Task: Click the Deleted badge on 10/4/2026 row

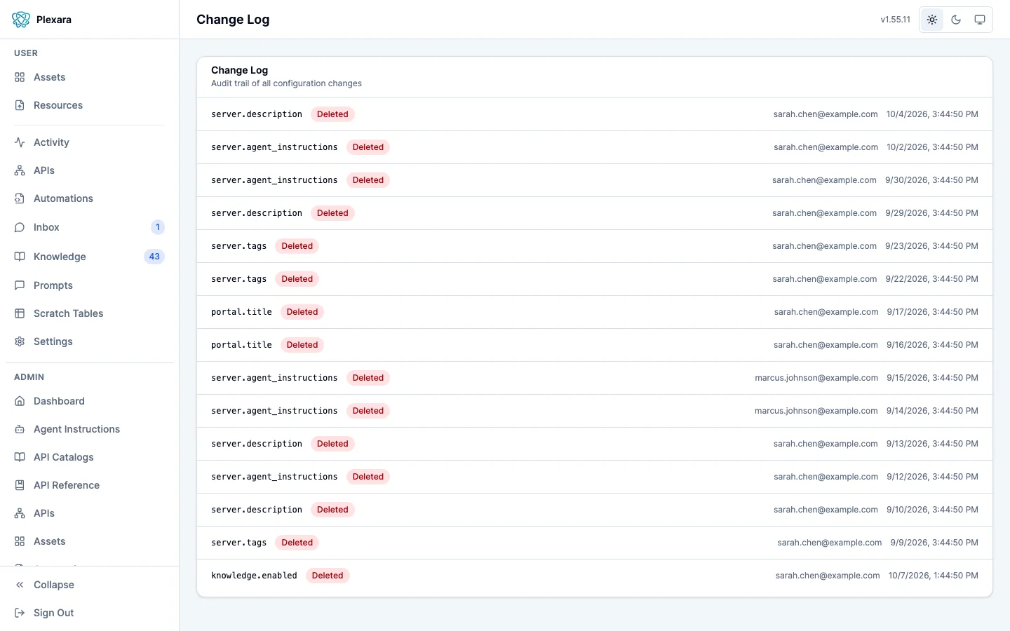Action: (332, 114)
